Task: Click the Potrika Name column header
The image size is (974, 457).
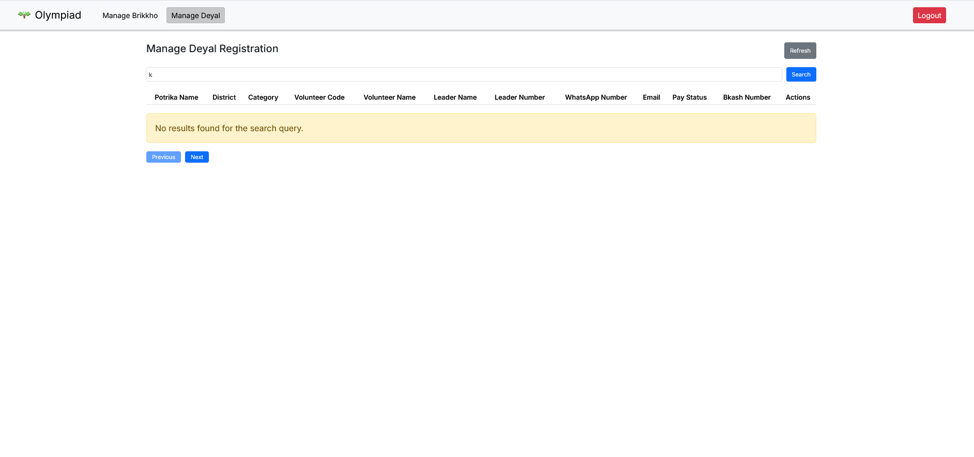Action: pyautogui.click(x=176, y=97)
